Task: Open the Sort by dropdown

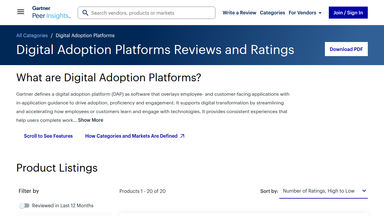Action: (x=323, y=191)
